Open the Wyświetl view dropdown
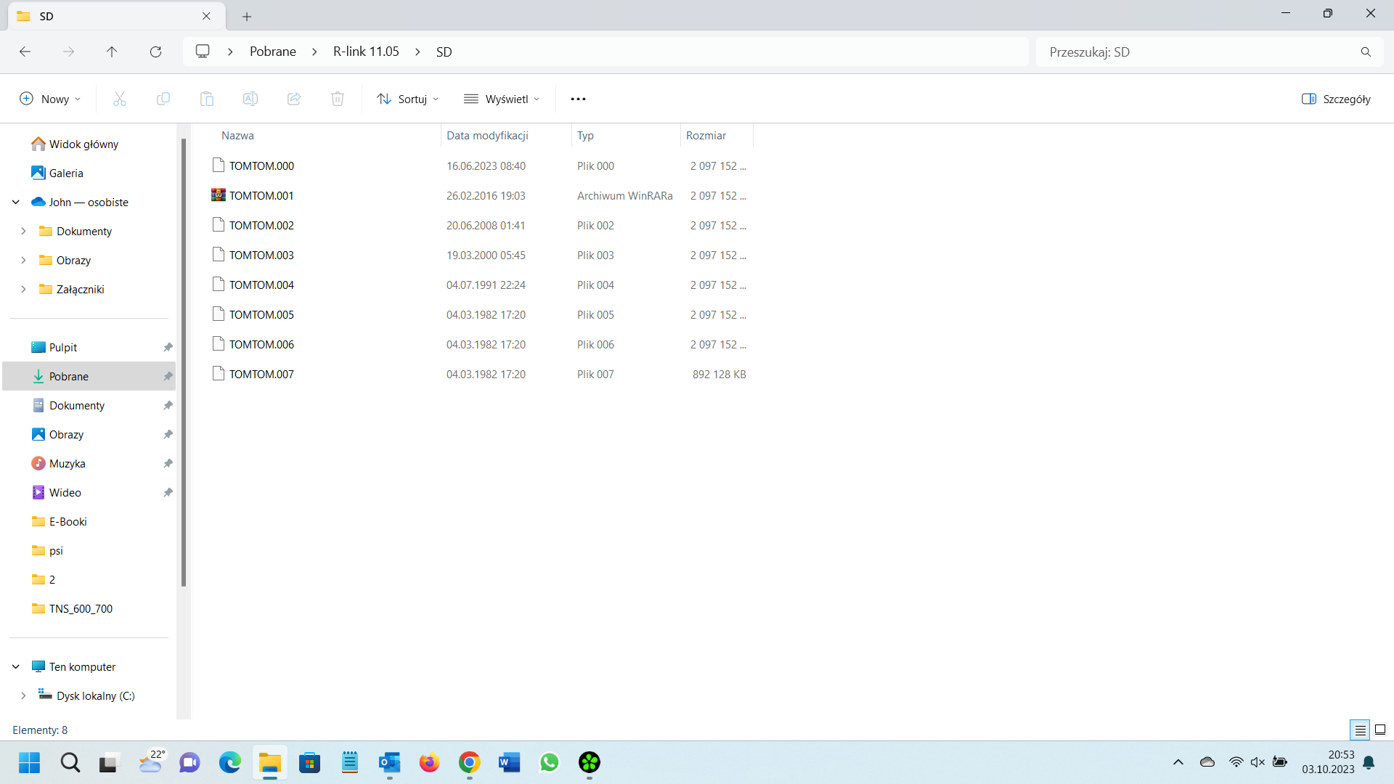This screenshot has width=1394, height=784. [x=502, y=99]
